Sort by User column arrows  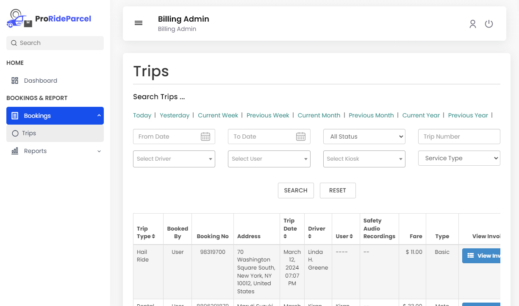coord(351,236)
